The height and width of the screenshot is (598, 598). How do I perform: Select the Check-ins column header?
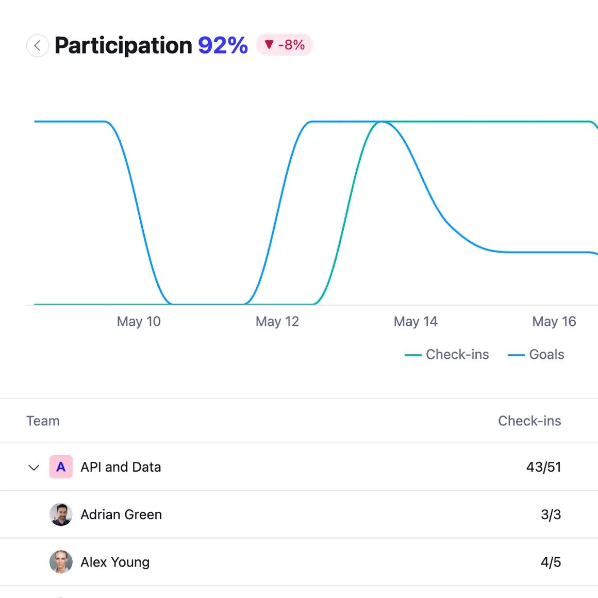point(529,421)
